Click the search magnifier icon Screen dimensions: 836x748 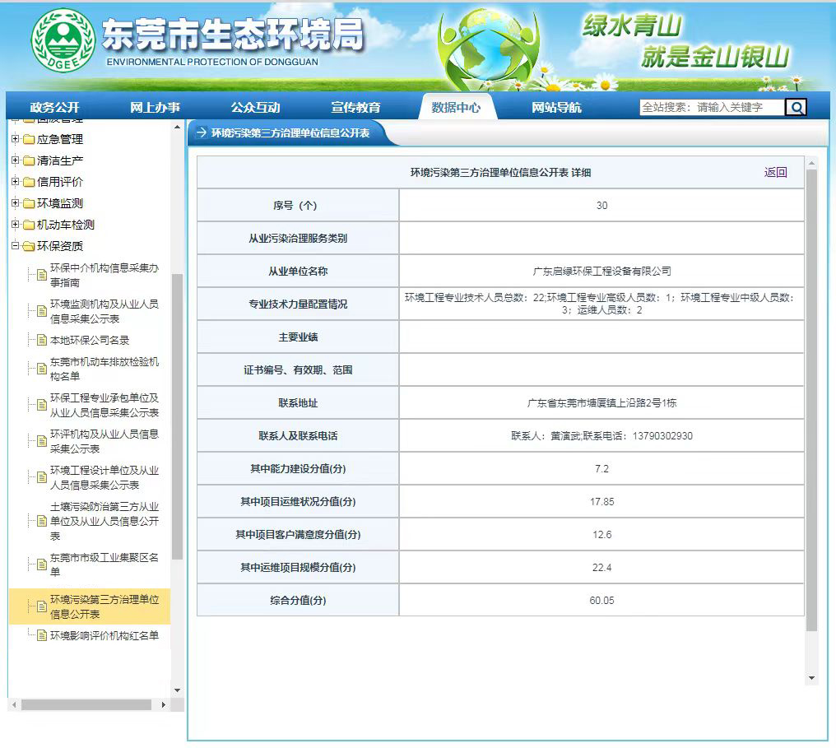[x=796, y=107]
